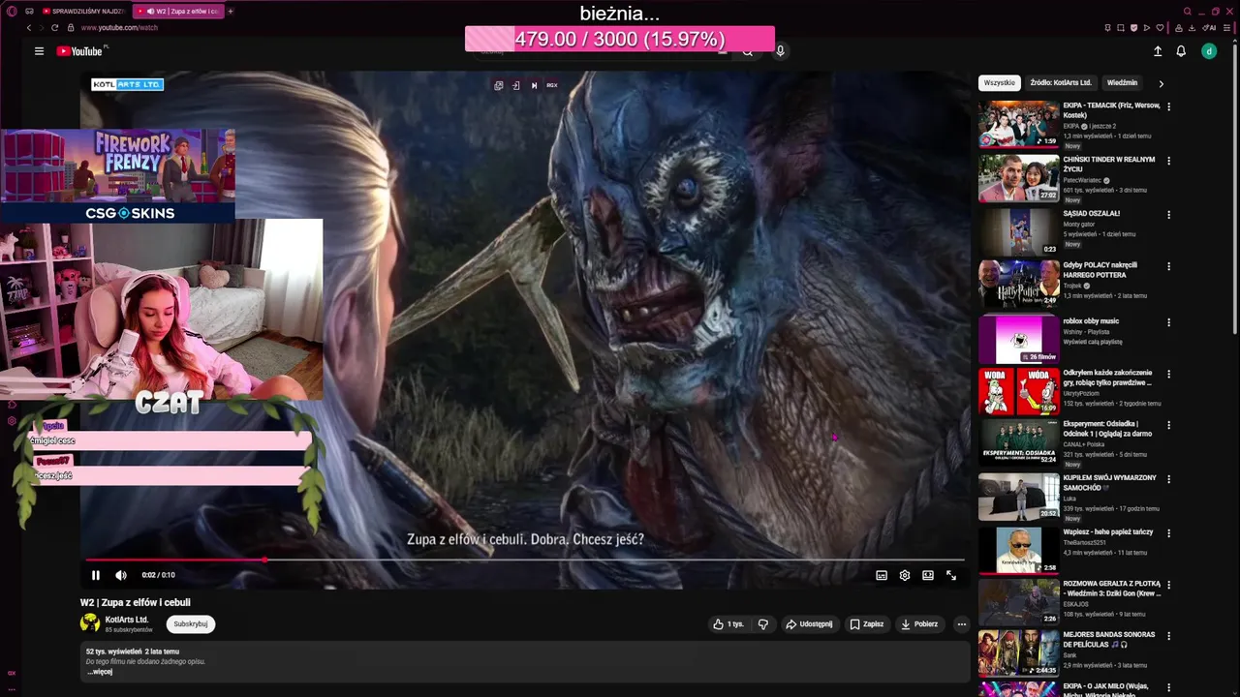
Task: Open options menu for EKIPA - TEMACIK video
Action: (x=1168, y=106)
